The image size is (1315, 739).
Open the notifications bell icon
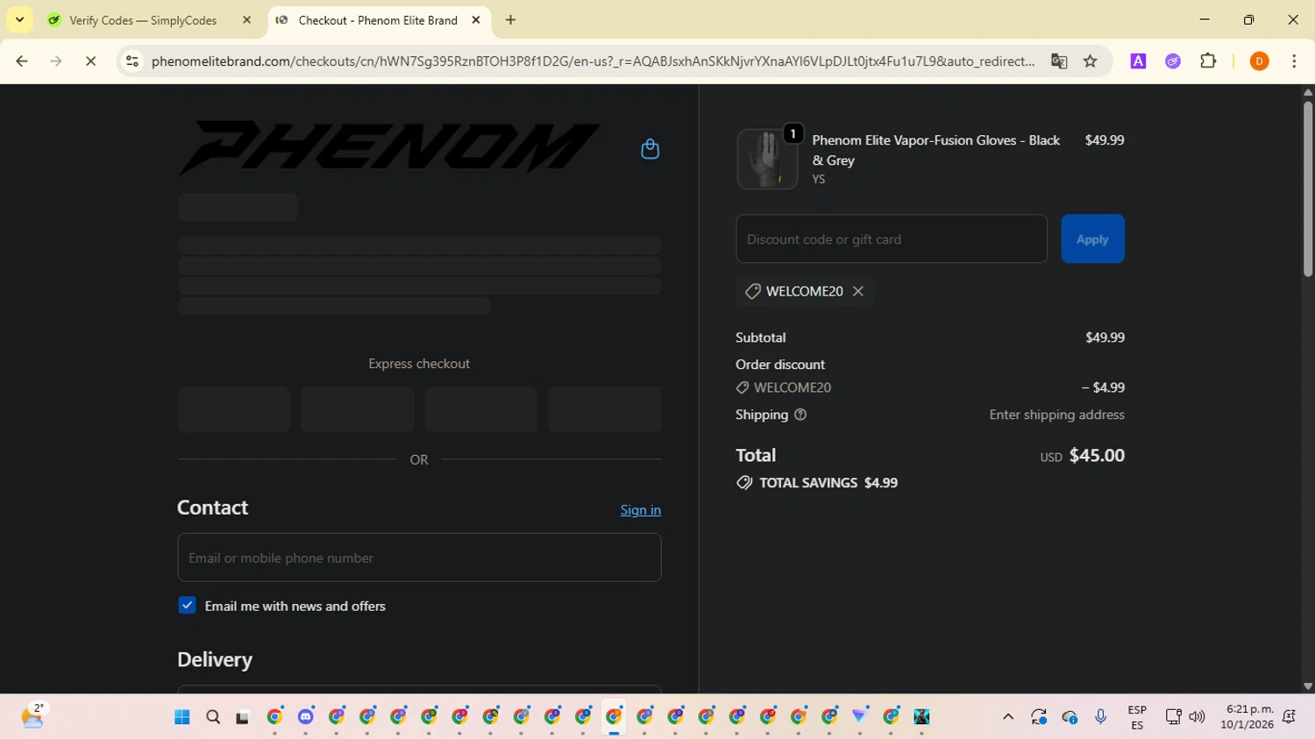click(x=1289, y=717)
